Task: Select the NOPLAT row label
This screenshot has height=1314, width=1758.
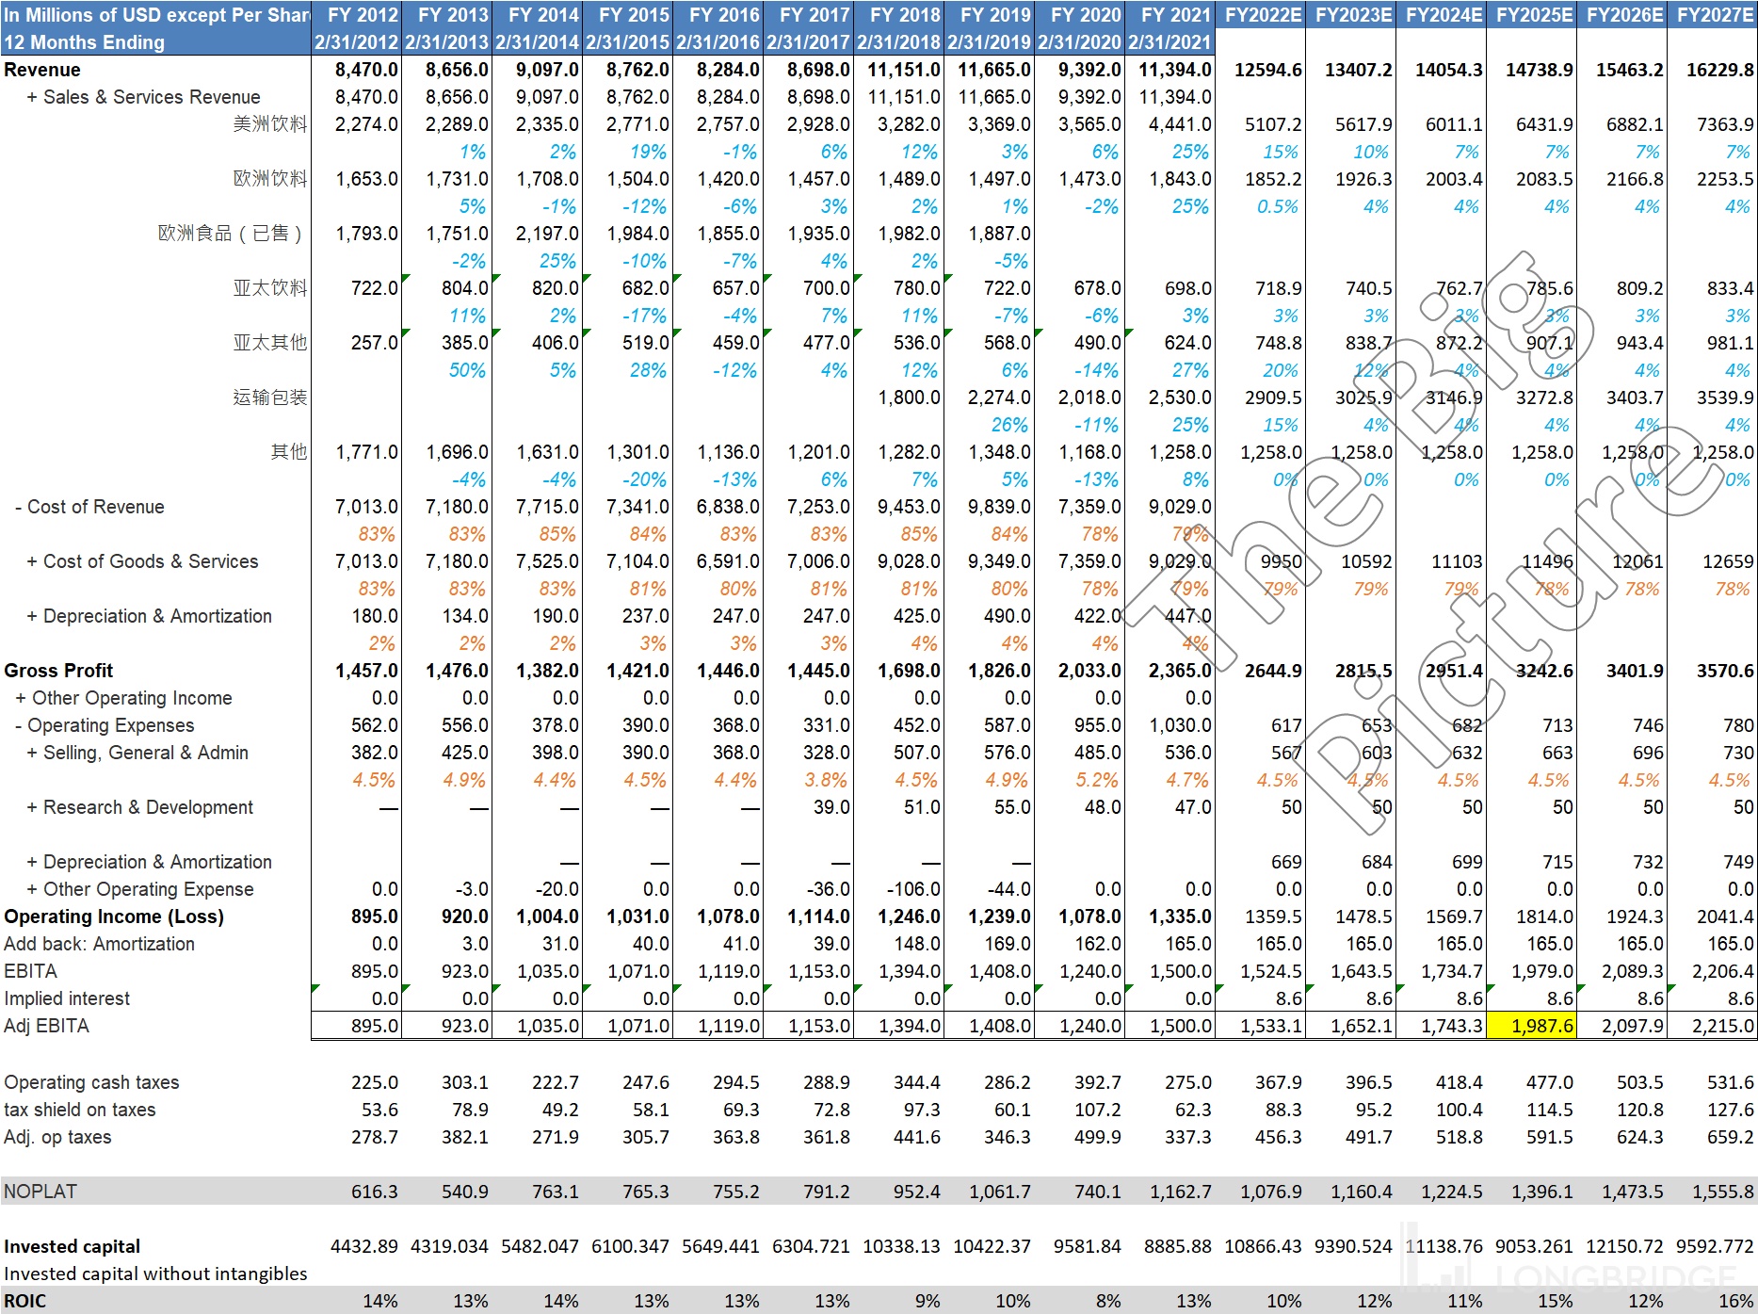Action: 40,1192
